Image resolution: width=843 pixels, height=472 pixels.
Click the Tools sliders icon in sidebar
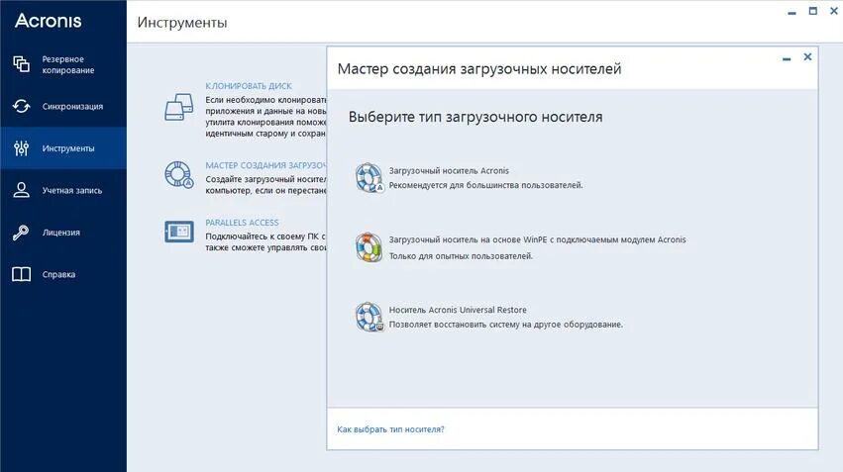click(21, 148)
